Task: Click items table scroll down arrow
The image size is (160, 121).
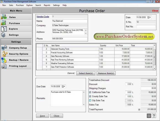Action: (154, 69)
